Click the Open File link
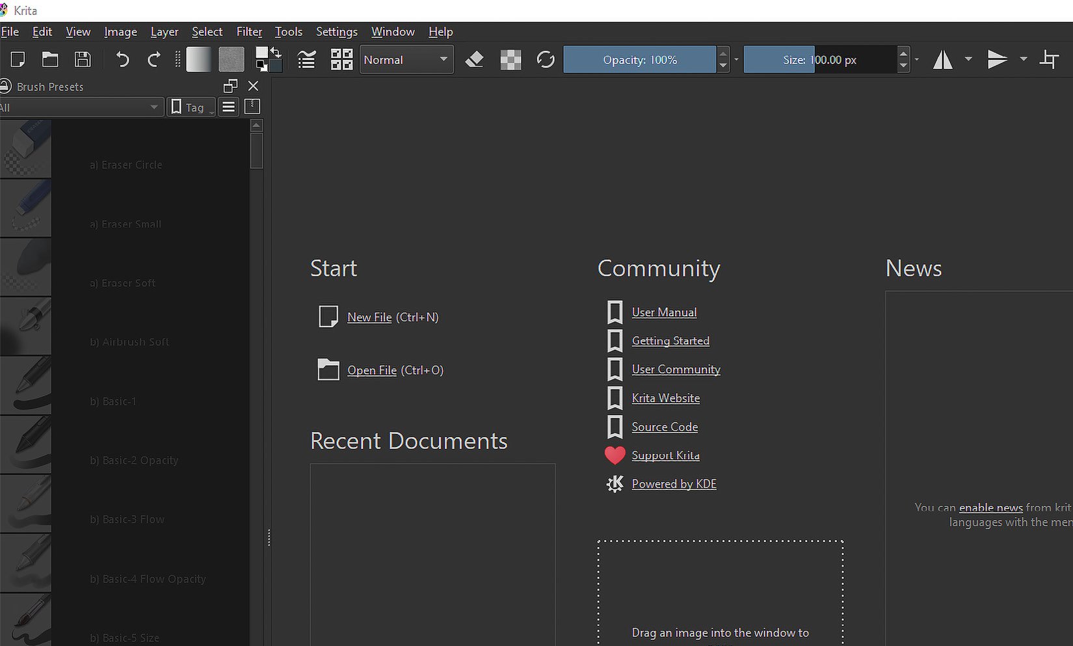 tap(372, 370)
